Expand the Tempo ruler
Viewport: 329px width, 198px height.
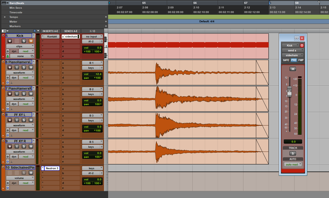click(5, 17)
